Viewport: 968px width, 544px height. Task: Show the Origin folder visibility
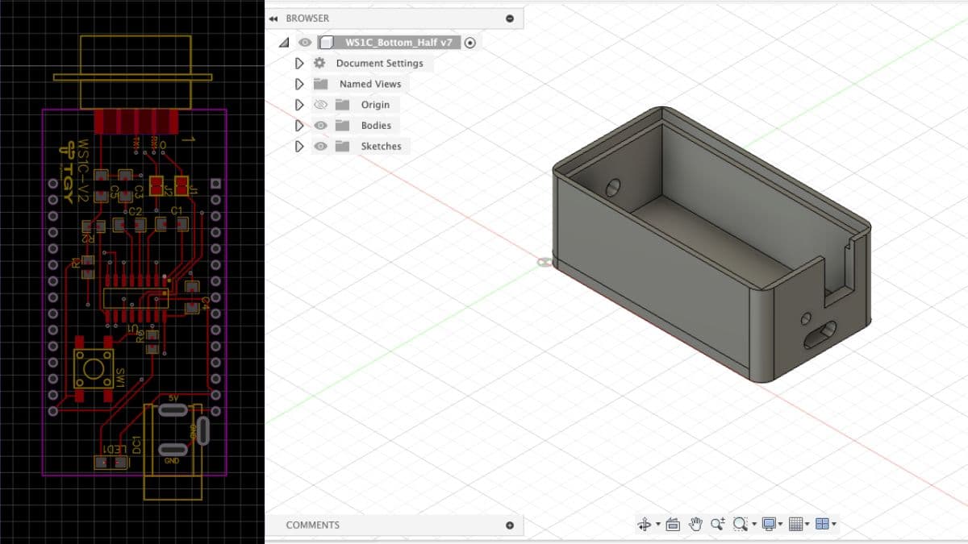tap(319, 105)
